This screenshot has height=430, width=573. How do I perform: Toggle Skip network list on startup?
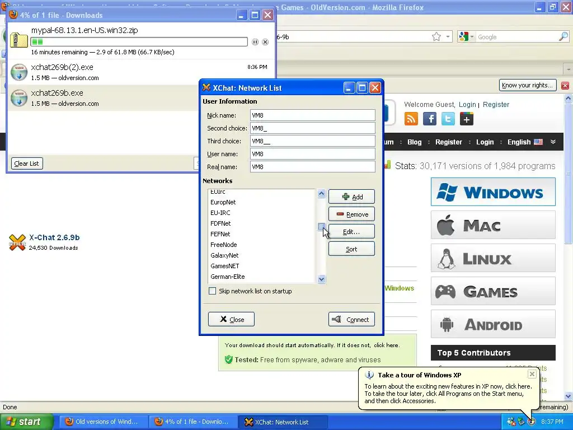pyautogui.click(x=212, y=291)
